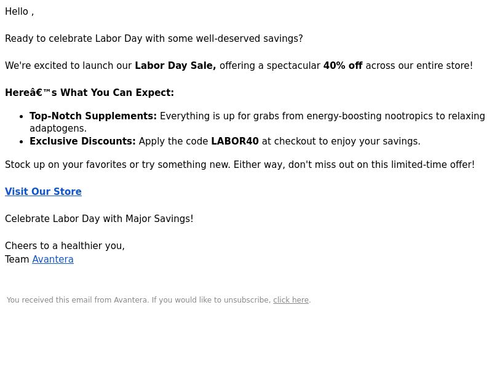
Task: Click 'Ready to celebrate Labor Day' sentence
Action: (154, 39)
